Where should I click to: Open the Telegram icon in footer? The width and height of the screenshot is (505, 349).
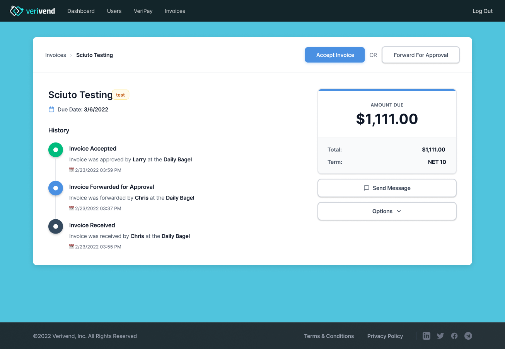pos(468,336)
